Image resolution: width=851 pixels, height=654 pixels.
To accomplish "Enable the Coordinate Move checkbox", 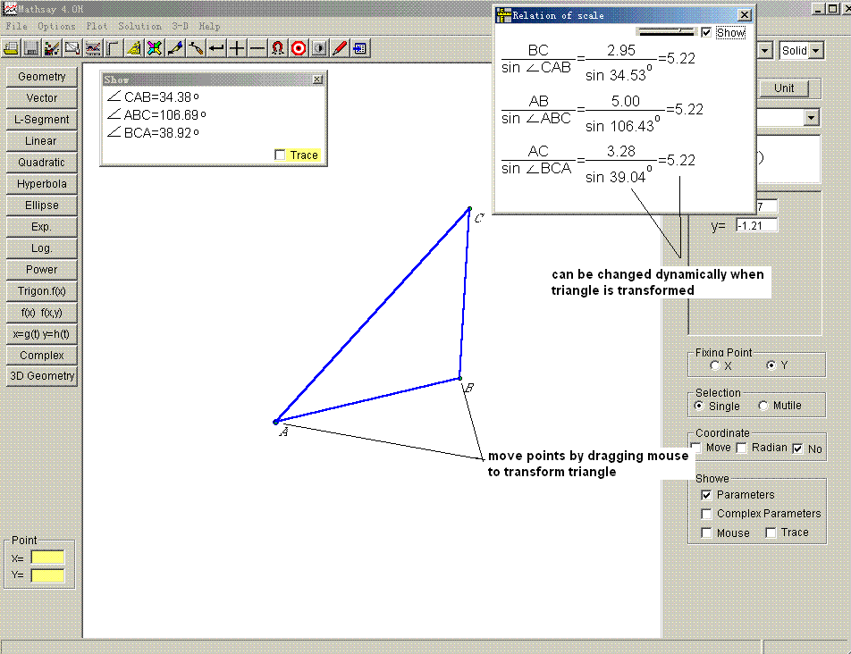I will [696, 448].
